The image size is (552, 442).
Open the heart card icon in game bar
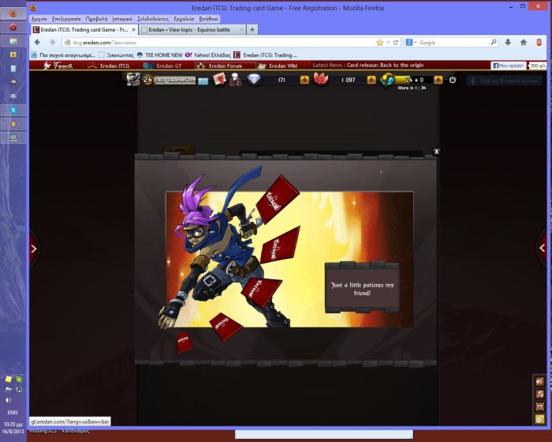(219, 80)
